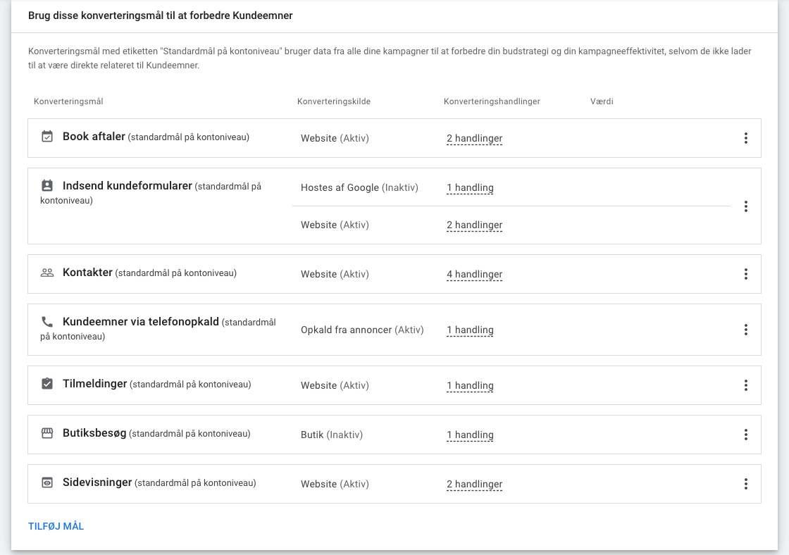Click the Tilmeldinger clipboard check icon

point(46,383)
